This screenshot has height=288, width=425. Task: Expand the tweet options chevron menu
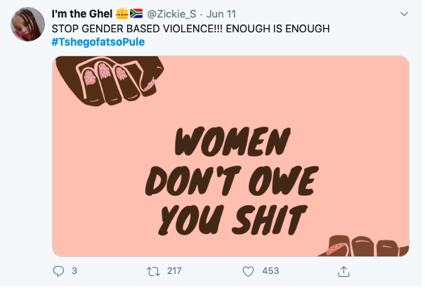(x=404, y=14)
